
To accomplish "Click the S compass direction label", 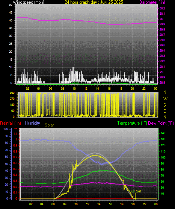I will [165, 105].
